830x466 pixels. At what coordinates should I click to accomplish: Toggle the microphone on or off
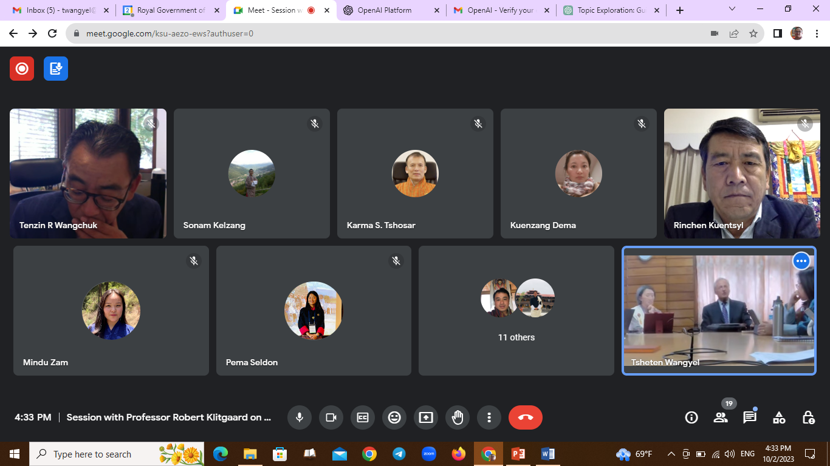click(300, 417)
